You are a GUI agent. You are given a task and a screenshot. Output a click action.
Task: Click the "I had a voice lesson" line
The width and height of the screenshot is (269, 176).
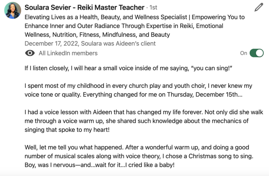[x=144, y=112]
